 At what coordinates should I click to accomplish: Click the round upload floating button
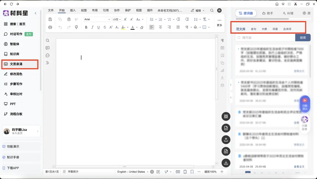point(226,140)
